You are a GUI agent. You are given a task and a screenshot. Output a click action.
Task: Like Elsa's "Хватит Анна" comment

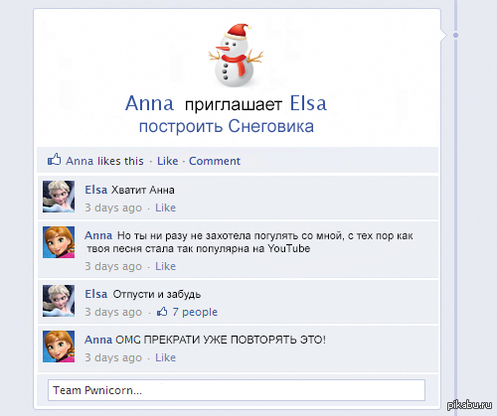click(x=165, y=208)
